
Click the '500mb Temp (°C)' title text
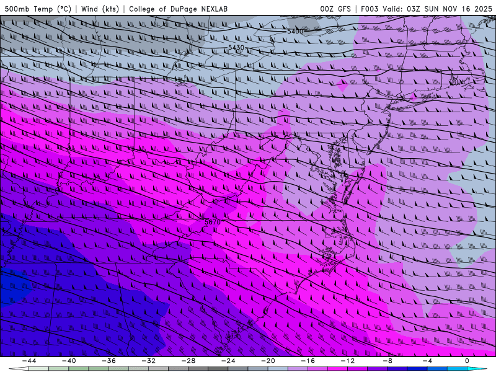[x=38, y=9]
